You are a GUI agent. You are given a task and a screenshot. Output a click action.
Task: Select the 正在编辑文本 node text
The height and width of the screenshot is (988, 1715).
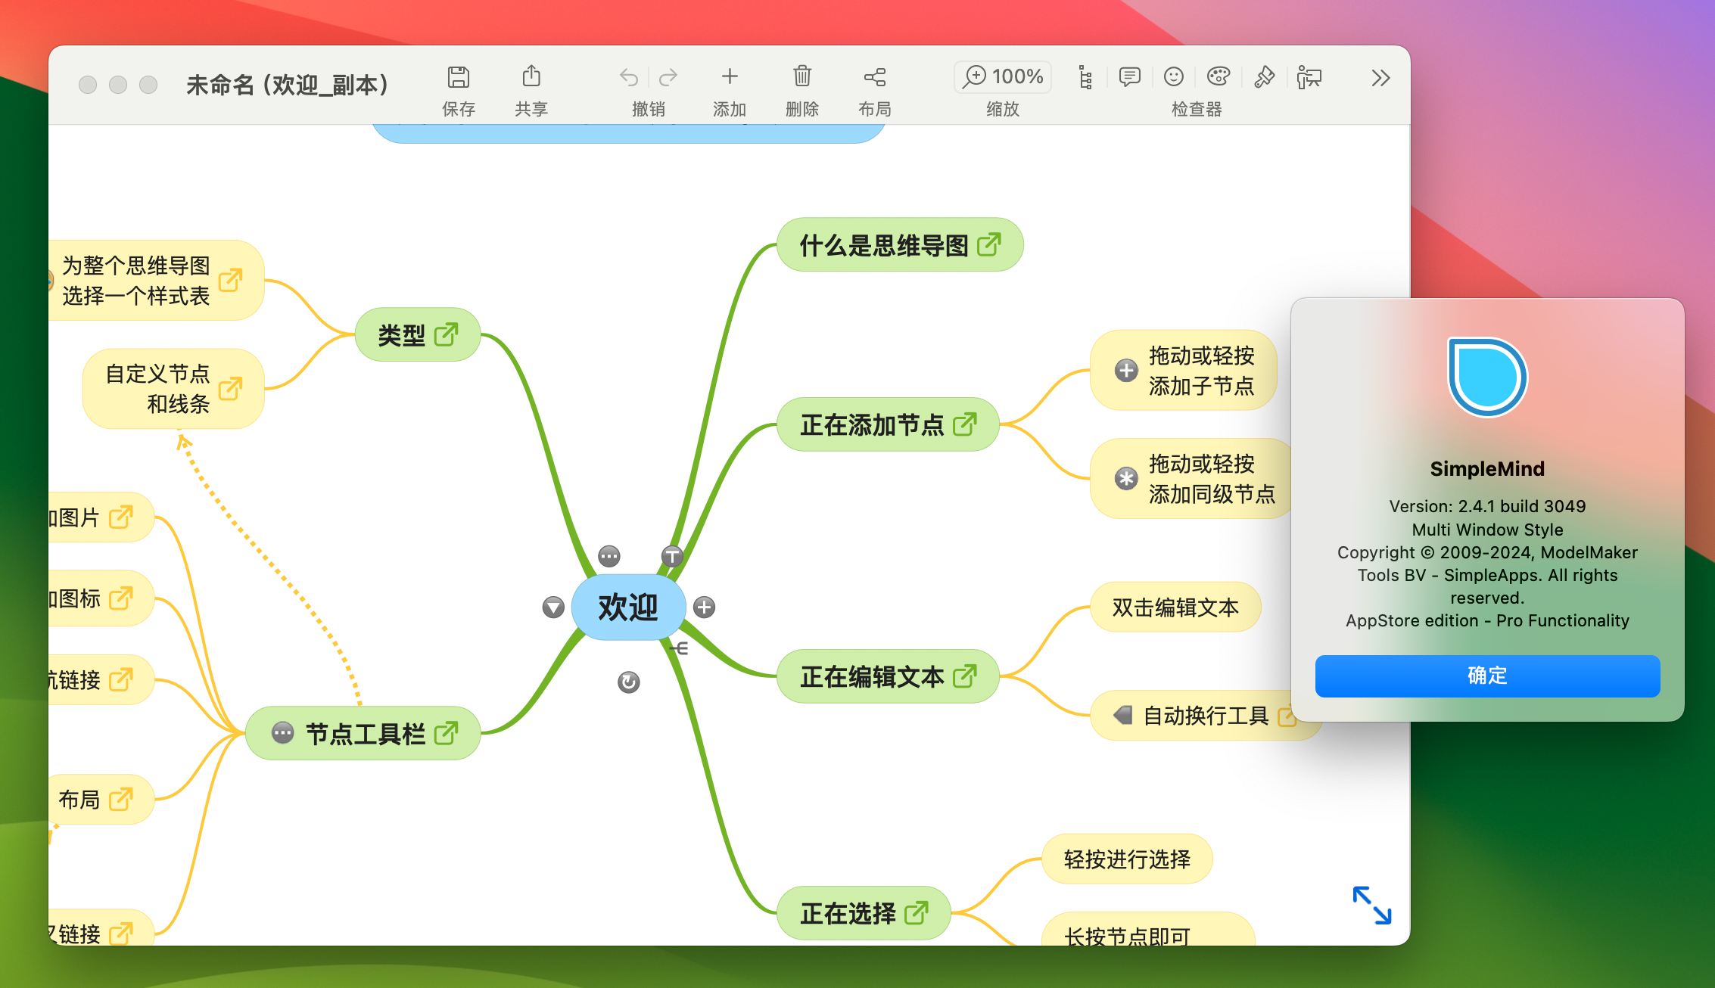(872, 676)
